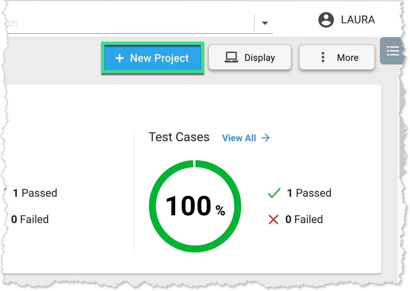Screen dimensions: 410x291
Task: Click the three-dot icon in More button
Action: [323, 57]
